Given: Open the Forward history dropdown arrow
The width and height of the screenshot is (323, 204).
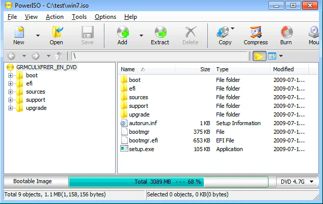Looking at the screenshot, I should [48, 56].
